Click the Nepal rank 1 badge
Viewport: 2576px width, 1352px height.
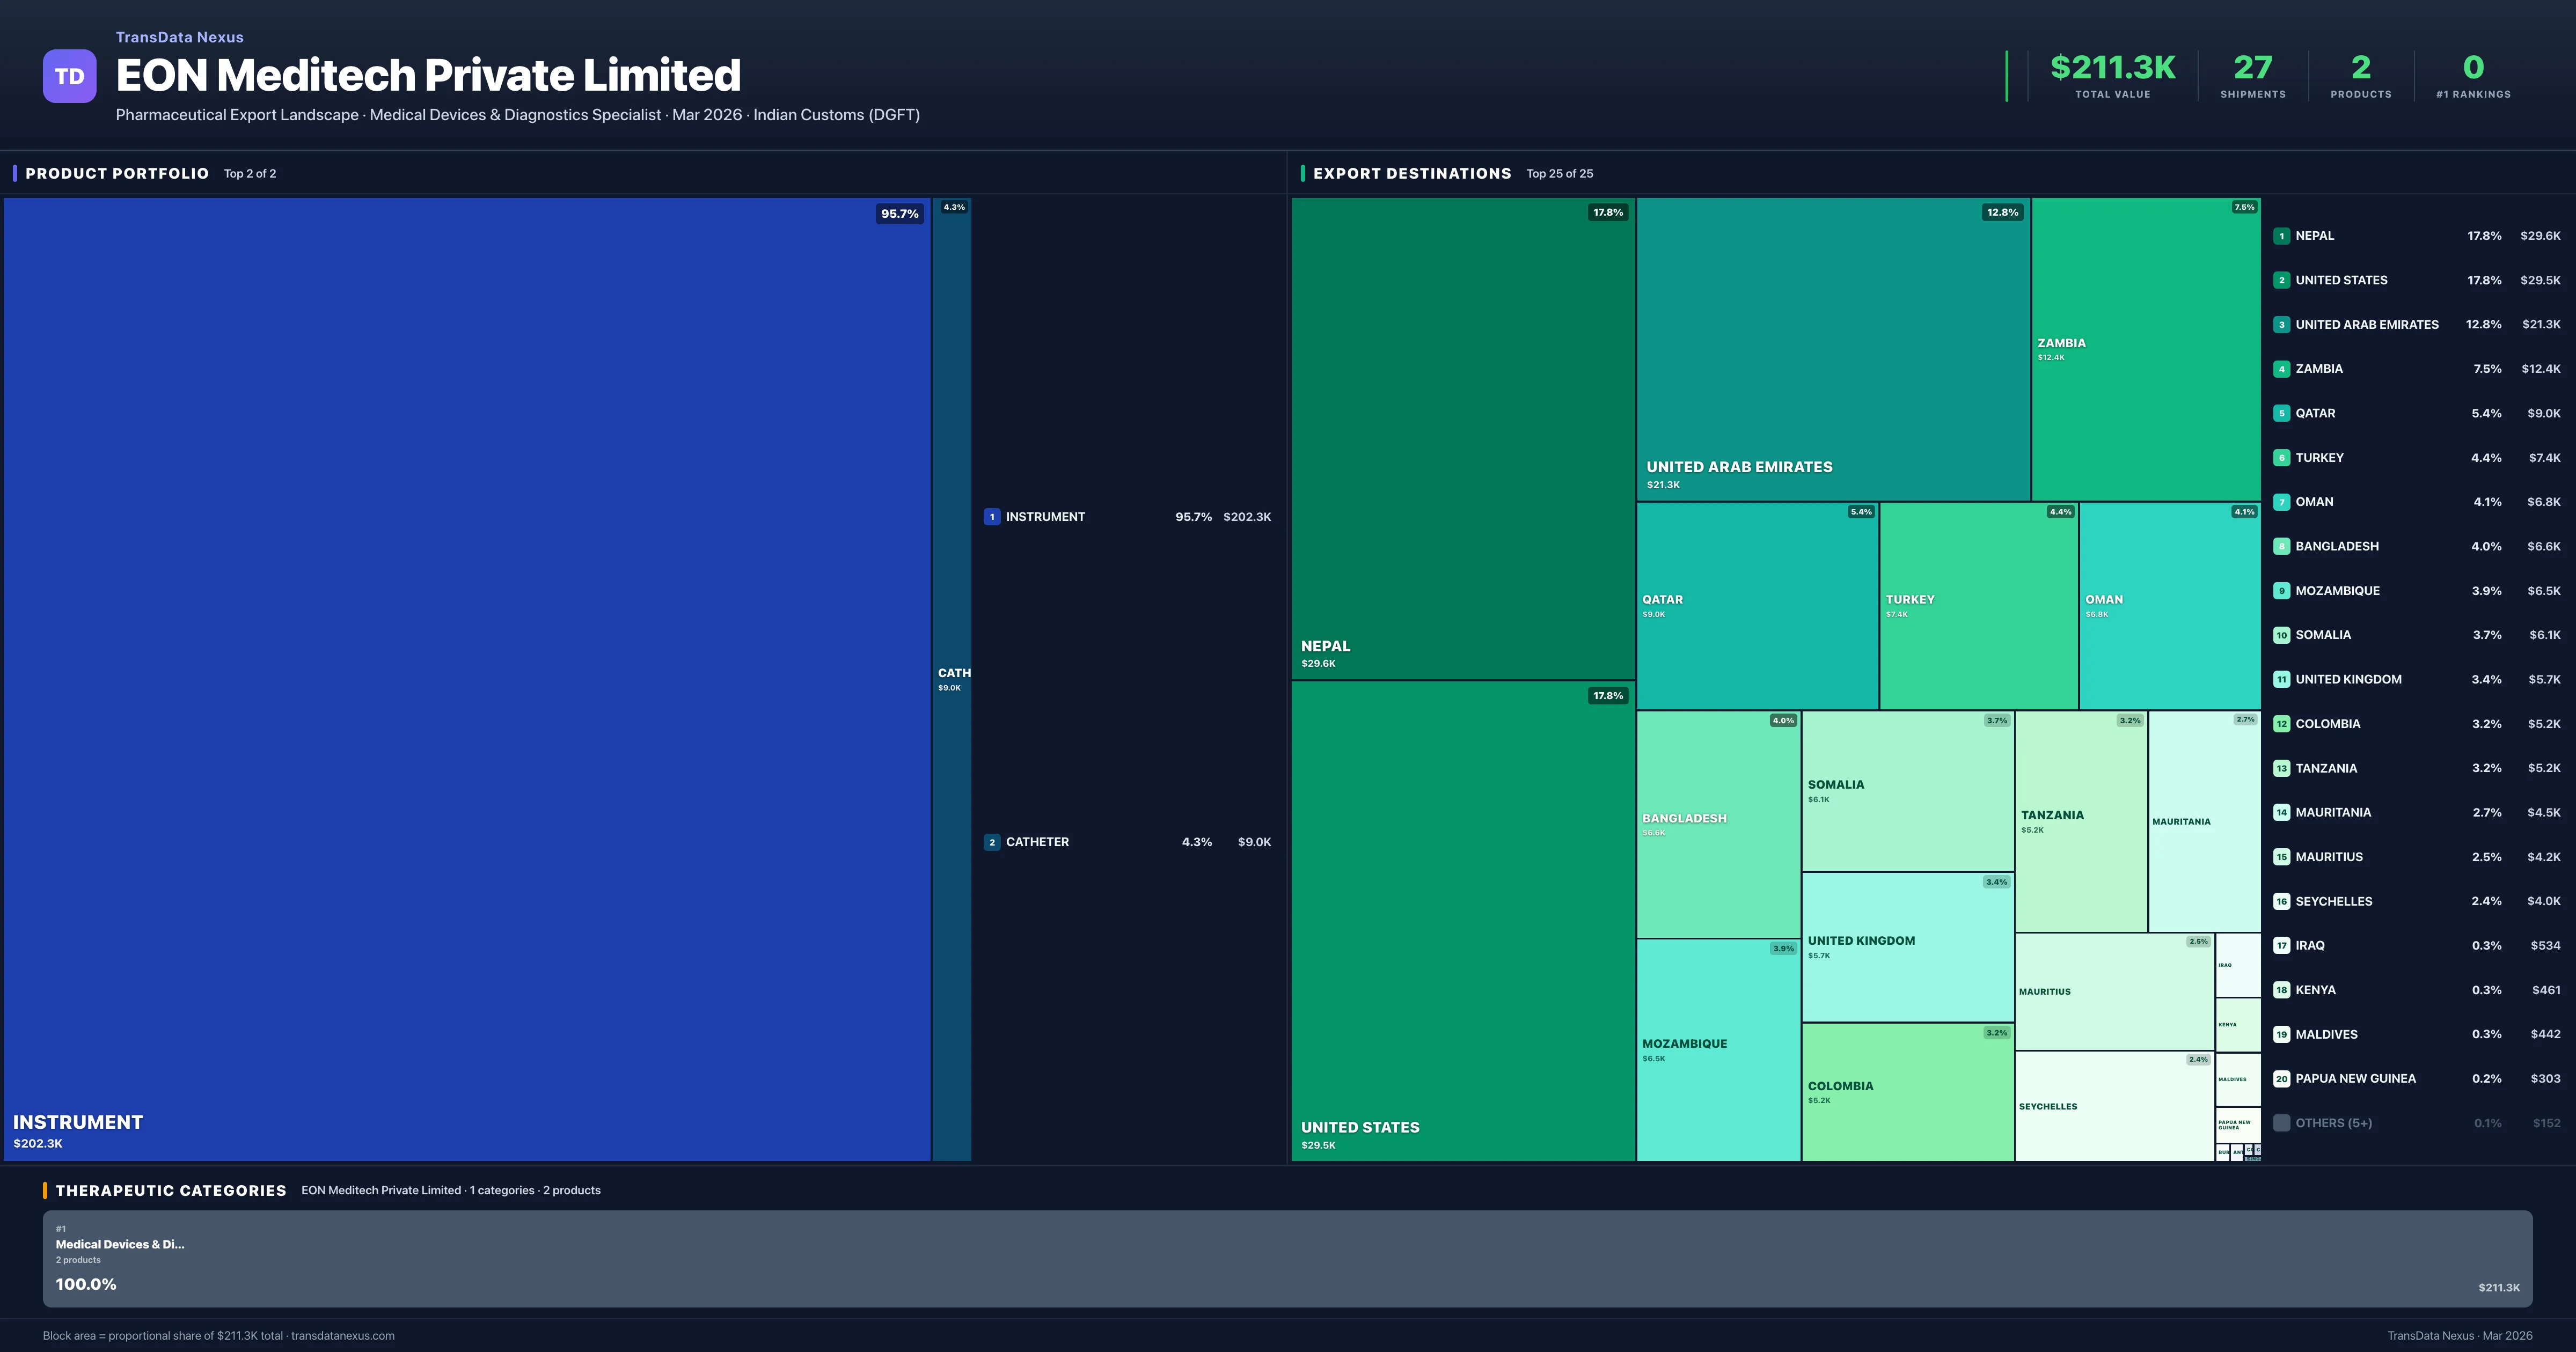[2281, 236]
